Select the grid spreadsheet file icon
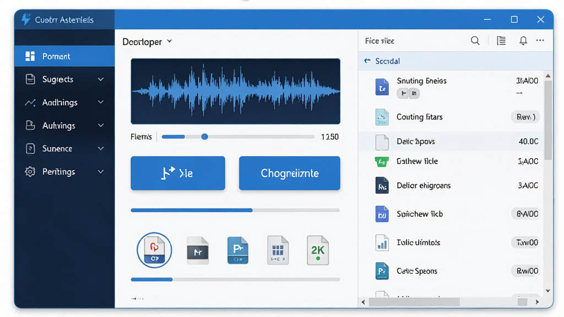564x317 pixels. click(x=278, y=250)
